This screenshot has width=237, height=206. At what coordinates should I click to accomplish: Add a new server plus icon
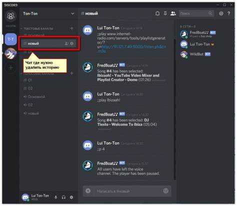tap(10, 68)
